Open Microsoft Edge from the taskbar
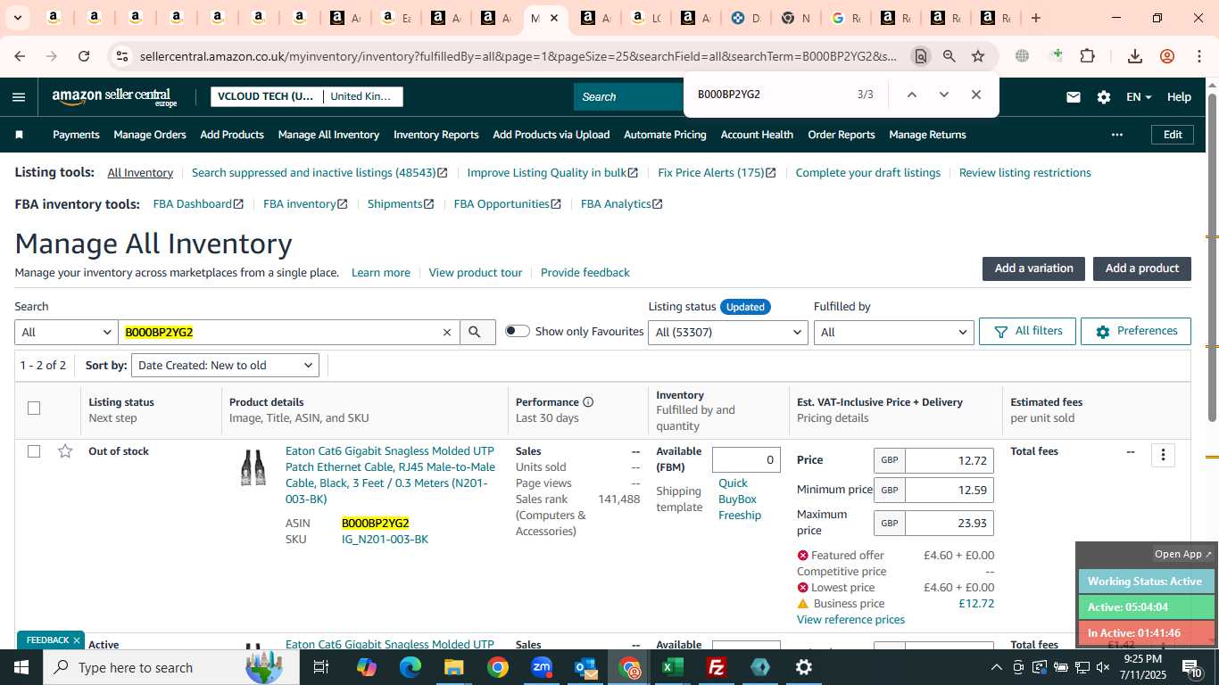The image size is (1219, 685). (410, 667)
